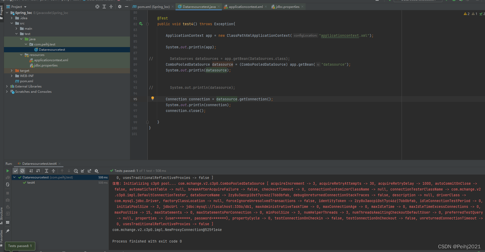
Task: Collapse the test folder node
Action: point(16,34)
